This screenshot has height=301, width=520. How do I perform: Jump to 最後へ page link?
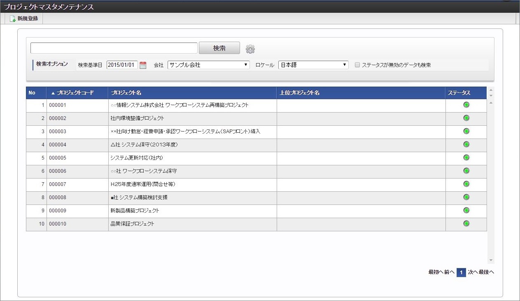pos(487,272)
